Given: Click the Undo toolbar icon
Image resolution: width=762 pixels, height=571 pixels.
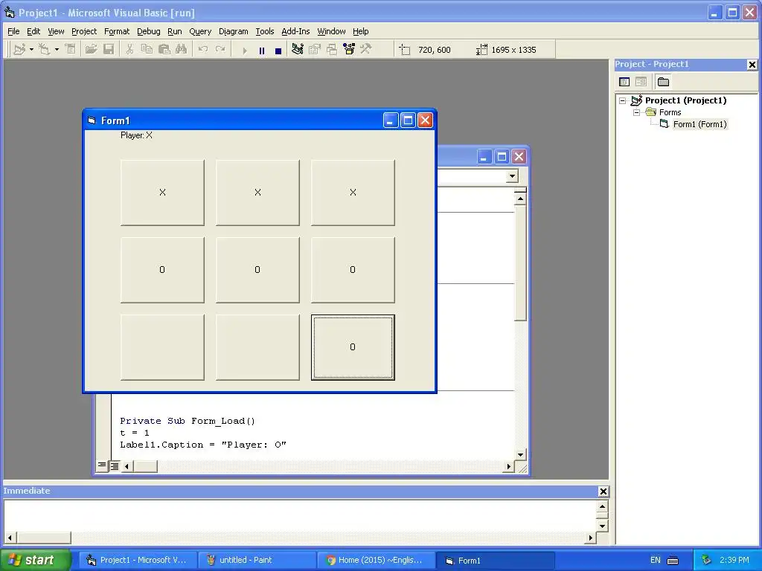Looking at the screenshot, I should pyautogui.click(x=203, y=50).
